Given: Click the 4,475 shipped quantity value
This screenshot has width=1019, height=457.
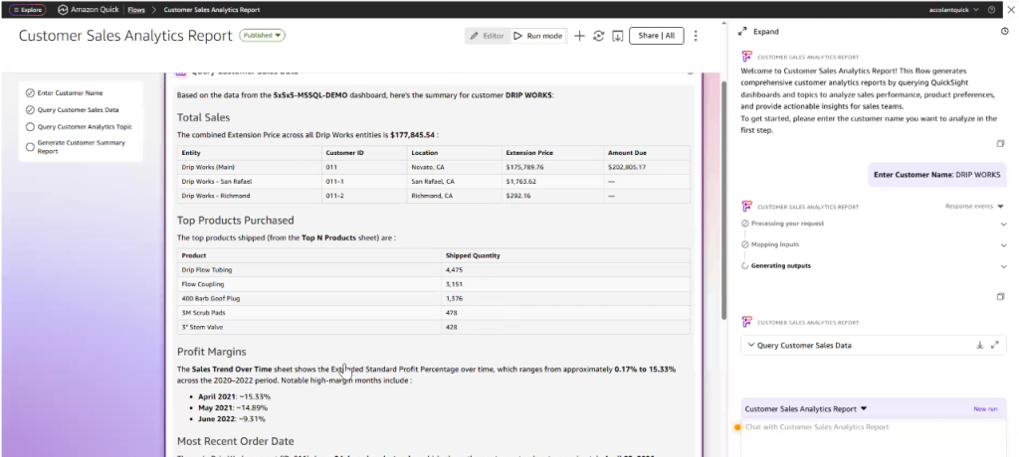Looking at the screenshot, I should pos(454,269).
